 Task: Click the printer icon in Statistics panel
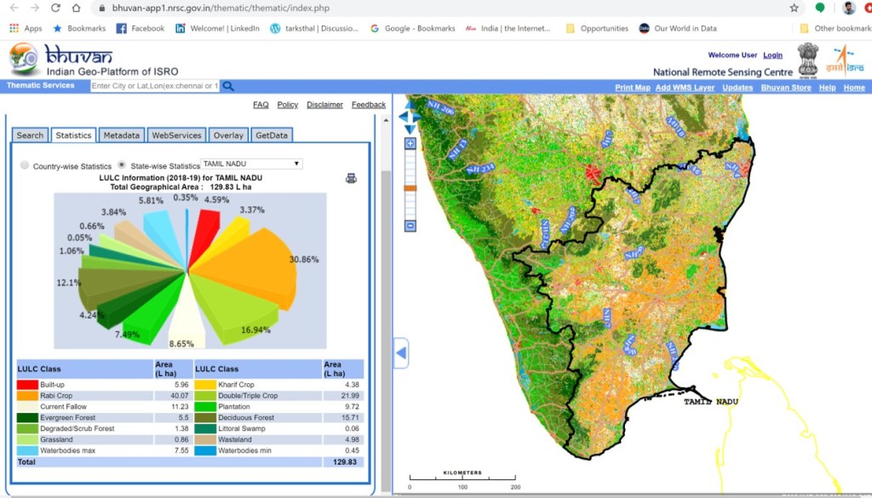click(x=351, y=178)
